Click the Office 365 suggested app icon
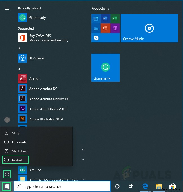The height and width of the screenshot is (192, 183). (x=23, y=38)
